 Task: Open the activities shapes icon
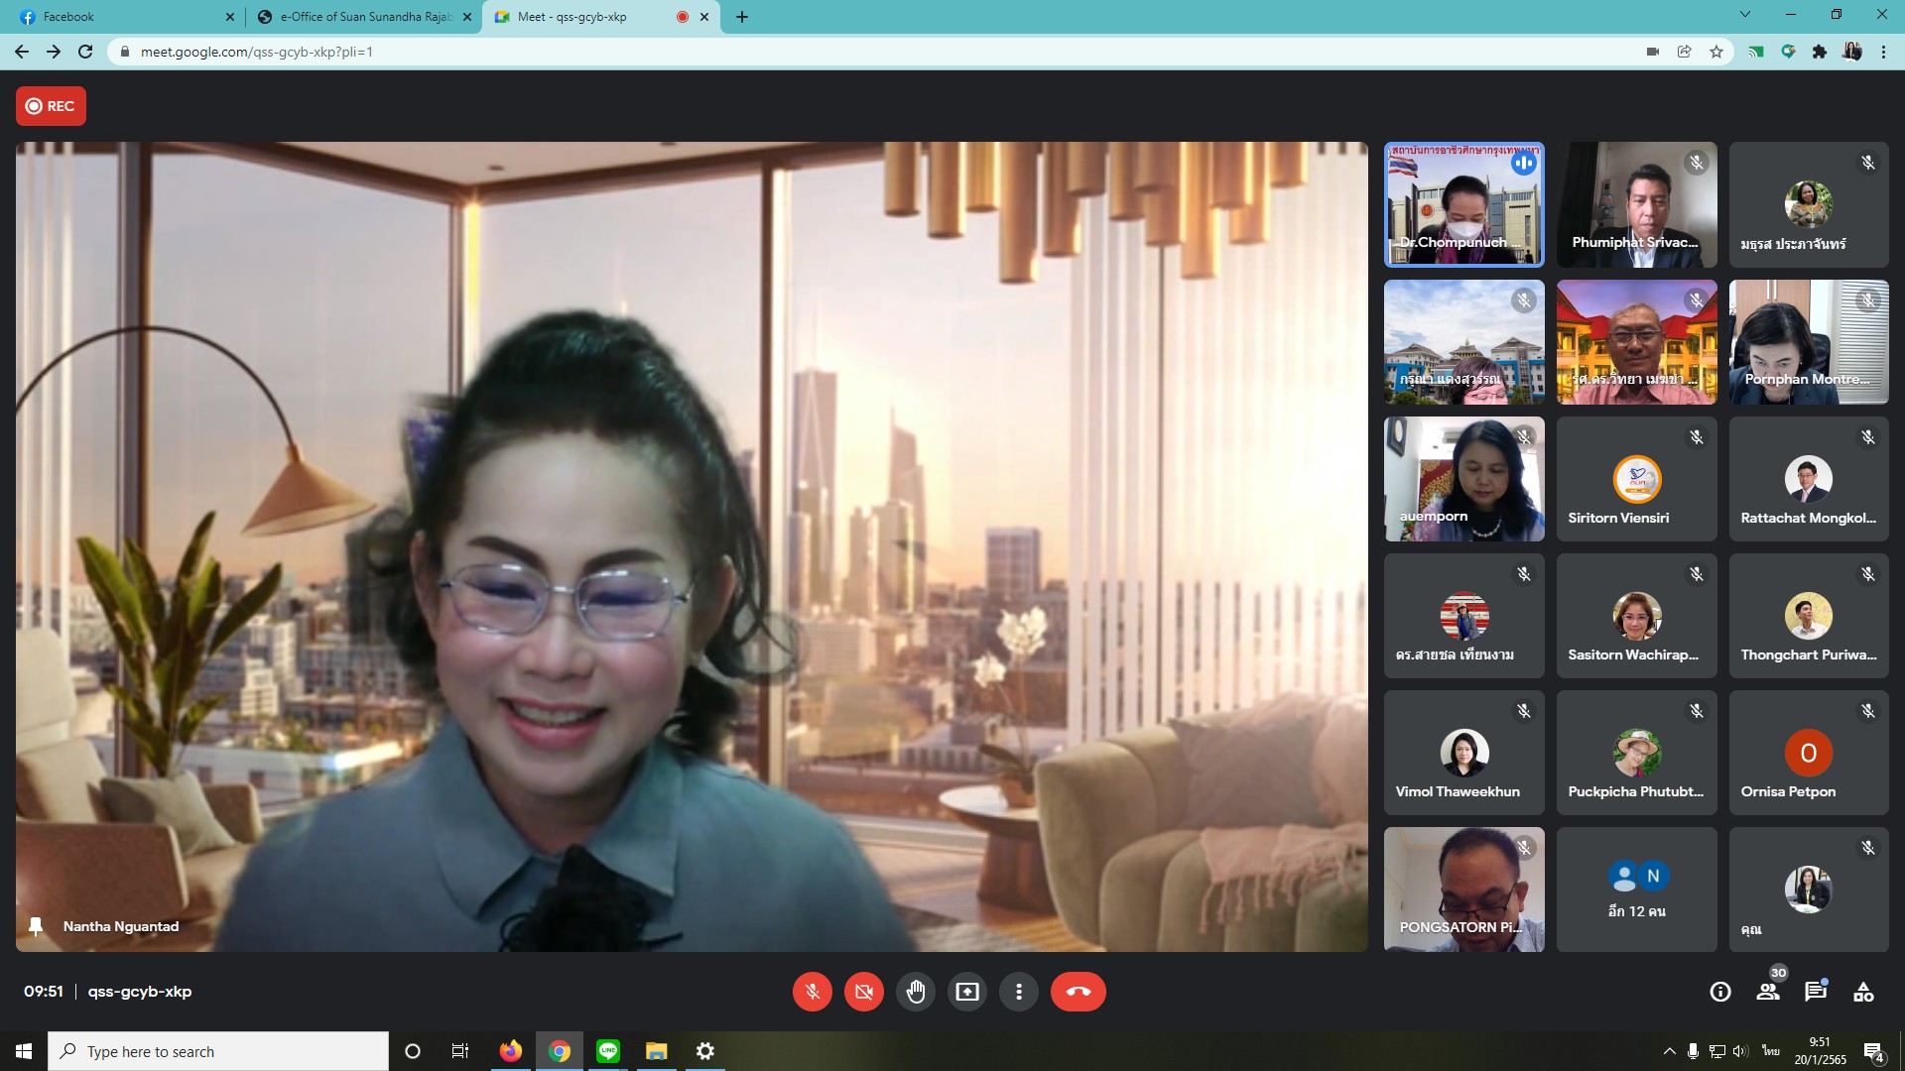pyautogui.click(x=1863, y=992)
